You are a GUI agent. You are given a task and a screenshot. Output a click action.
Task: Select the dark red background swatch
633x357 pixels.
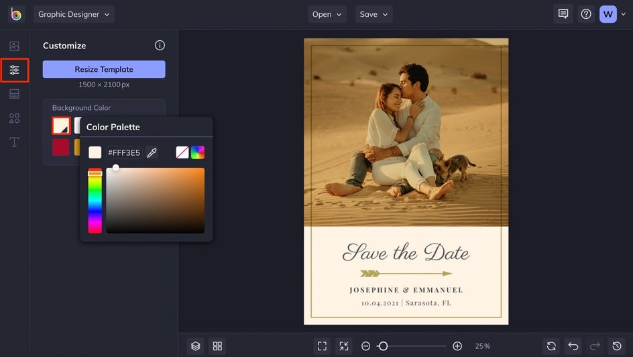tap(61, 147)
